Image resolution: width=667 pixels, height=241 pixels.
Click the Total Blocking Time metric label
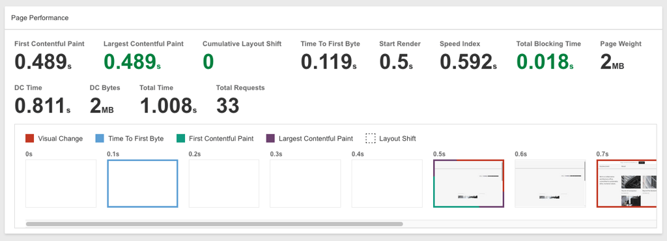click(548, 44)
